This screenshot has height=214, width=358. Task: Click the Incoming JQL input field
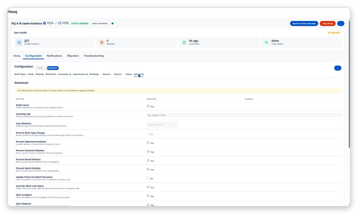pos(244,115)
